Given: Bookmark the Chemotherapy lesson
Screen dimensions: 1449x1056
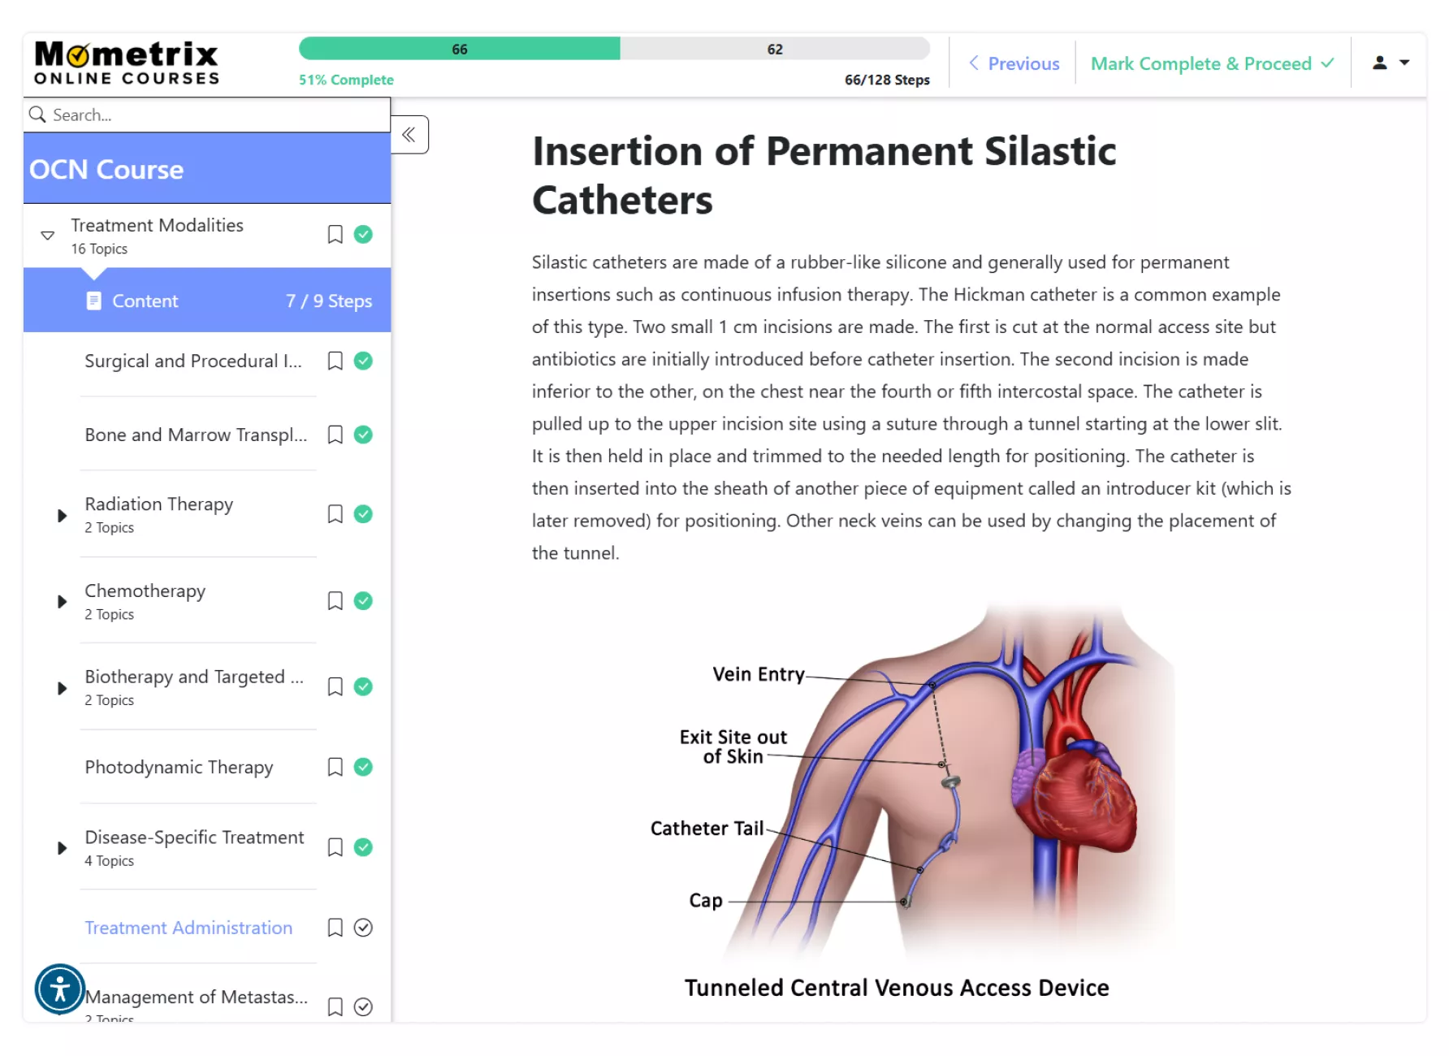Looking at the screenshot, I should [335, 601].
